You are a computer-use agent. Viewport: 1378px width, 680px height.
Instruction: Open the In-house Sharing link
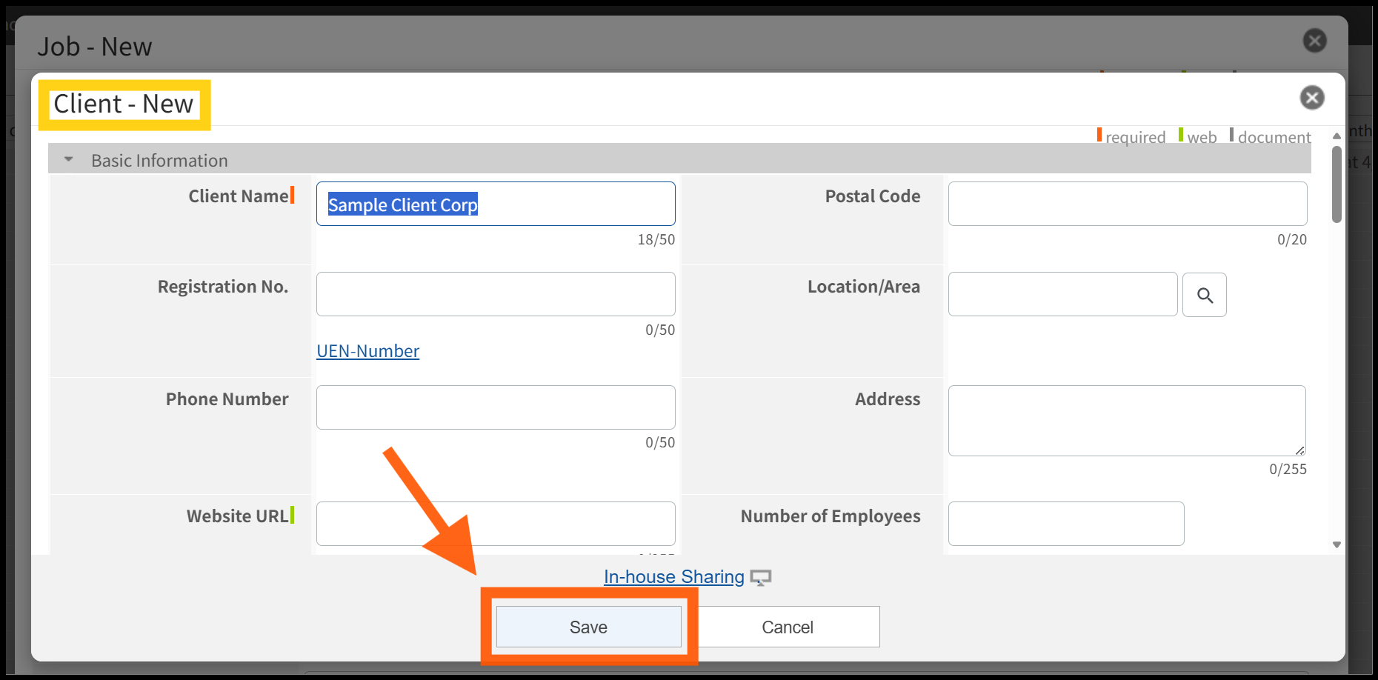(673, 577)
